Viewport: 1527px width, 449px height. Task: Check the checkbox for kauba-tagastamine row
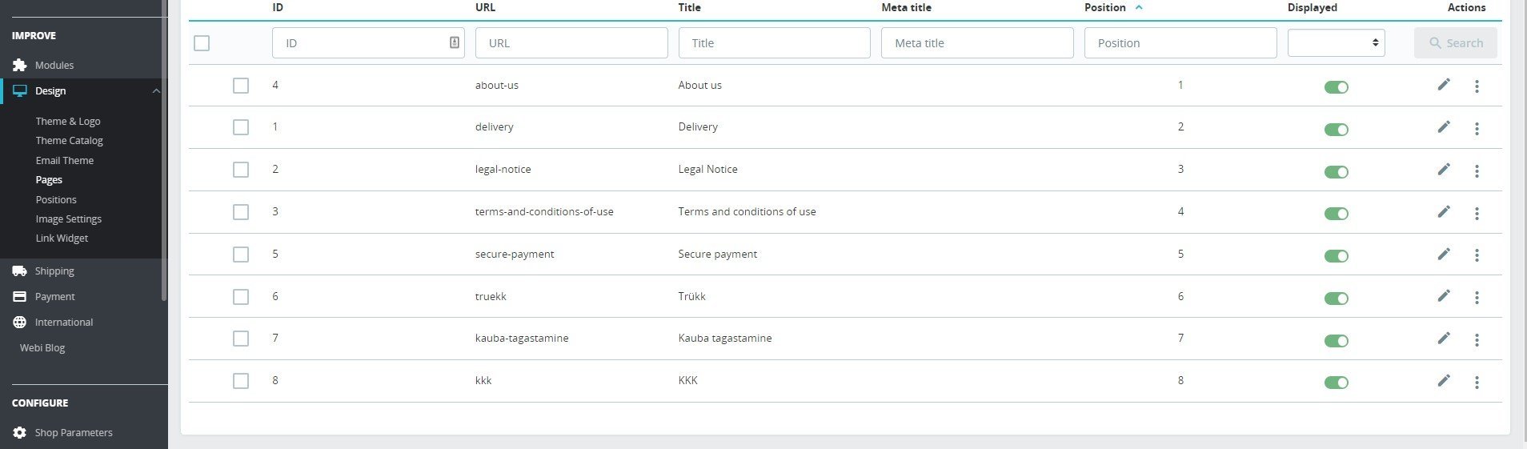[241, 339]
